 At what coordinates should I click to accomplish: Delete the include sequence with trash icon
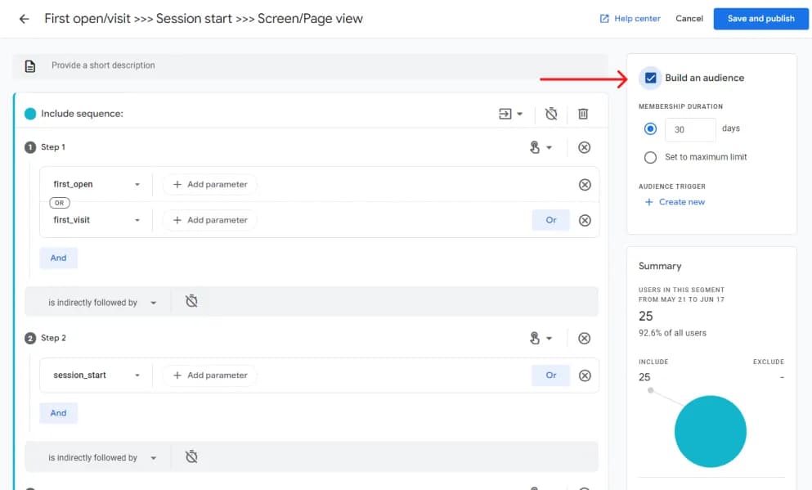(583, 114)
